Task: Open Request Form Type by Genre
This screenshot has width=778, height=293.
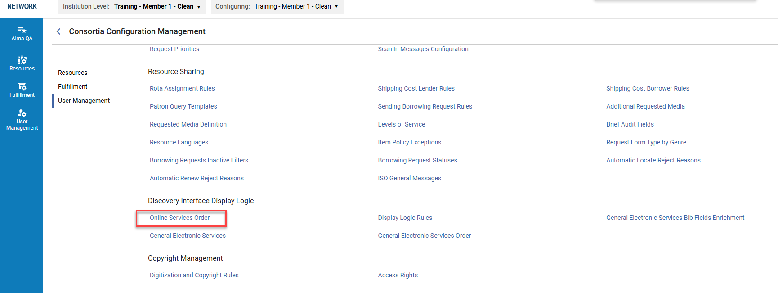Action: (x=646, y=142)
